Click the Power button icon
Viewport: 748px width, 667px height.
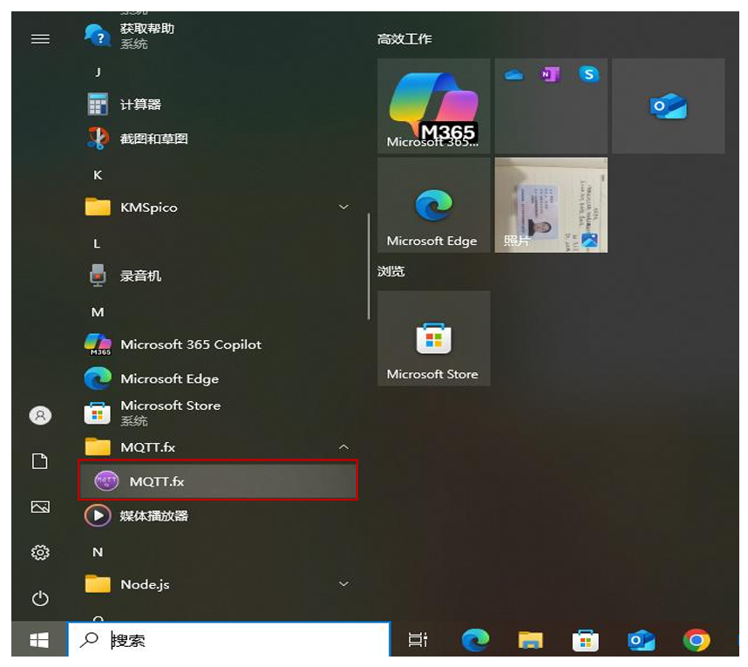[x=40, y=598]
